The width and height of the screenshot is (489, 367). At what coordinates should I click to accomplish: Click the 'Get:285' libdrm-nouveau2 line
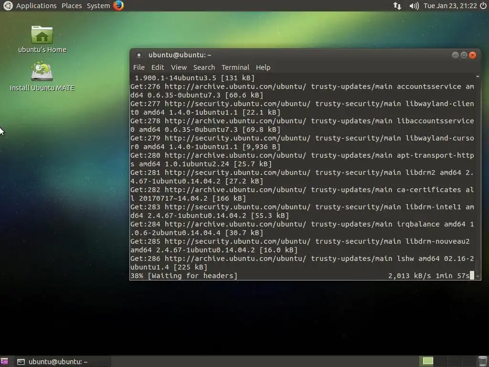(300, 245)
